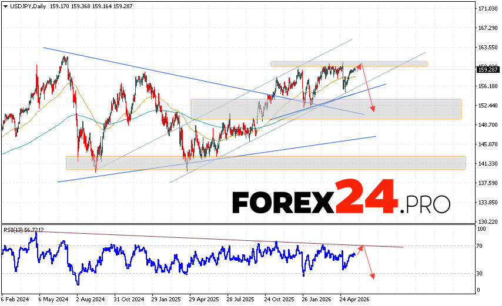Open the USDJPY chart dropdown triangle
This screenshot has height=306, width=502.
pos(5,6)
